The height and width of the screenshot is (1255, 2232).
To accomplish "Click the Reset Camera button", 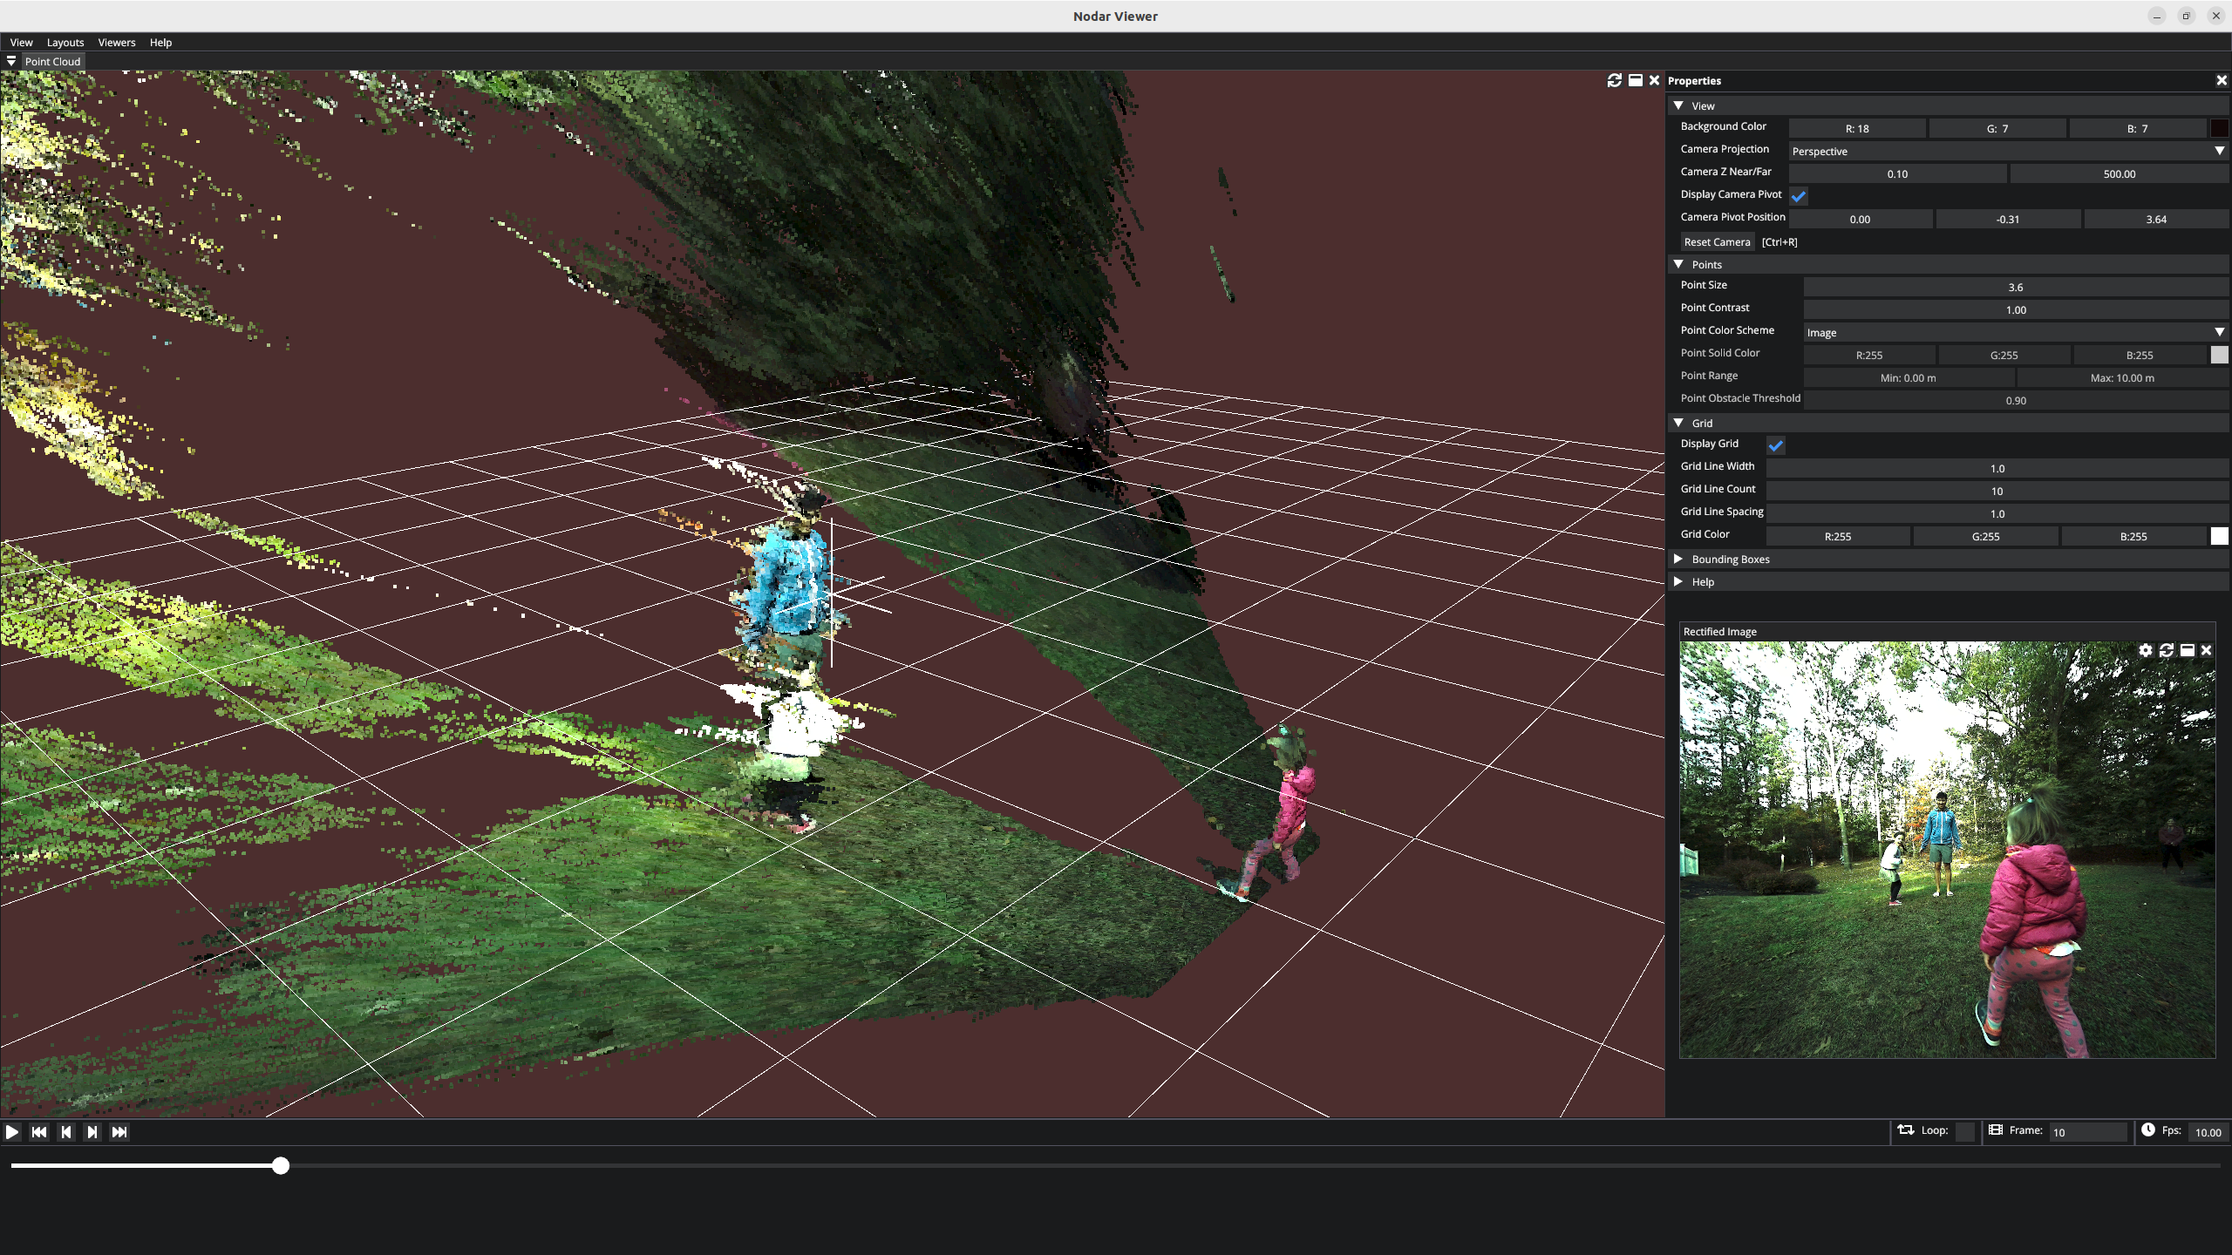I will (1717, 241).
